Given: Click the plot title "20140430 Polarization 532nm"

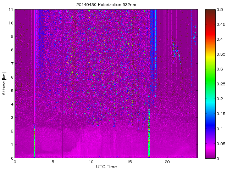Looking at the screenshot, I should pos(106,5).
